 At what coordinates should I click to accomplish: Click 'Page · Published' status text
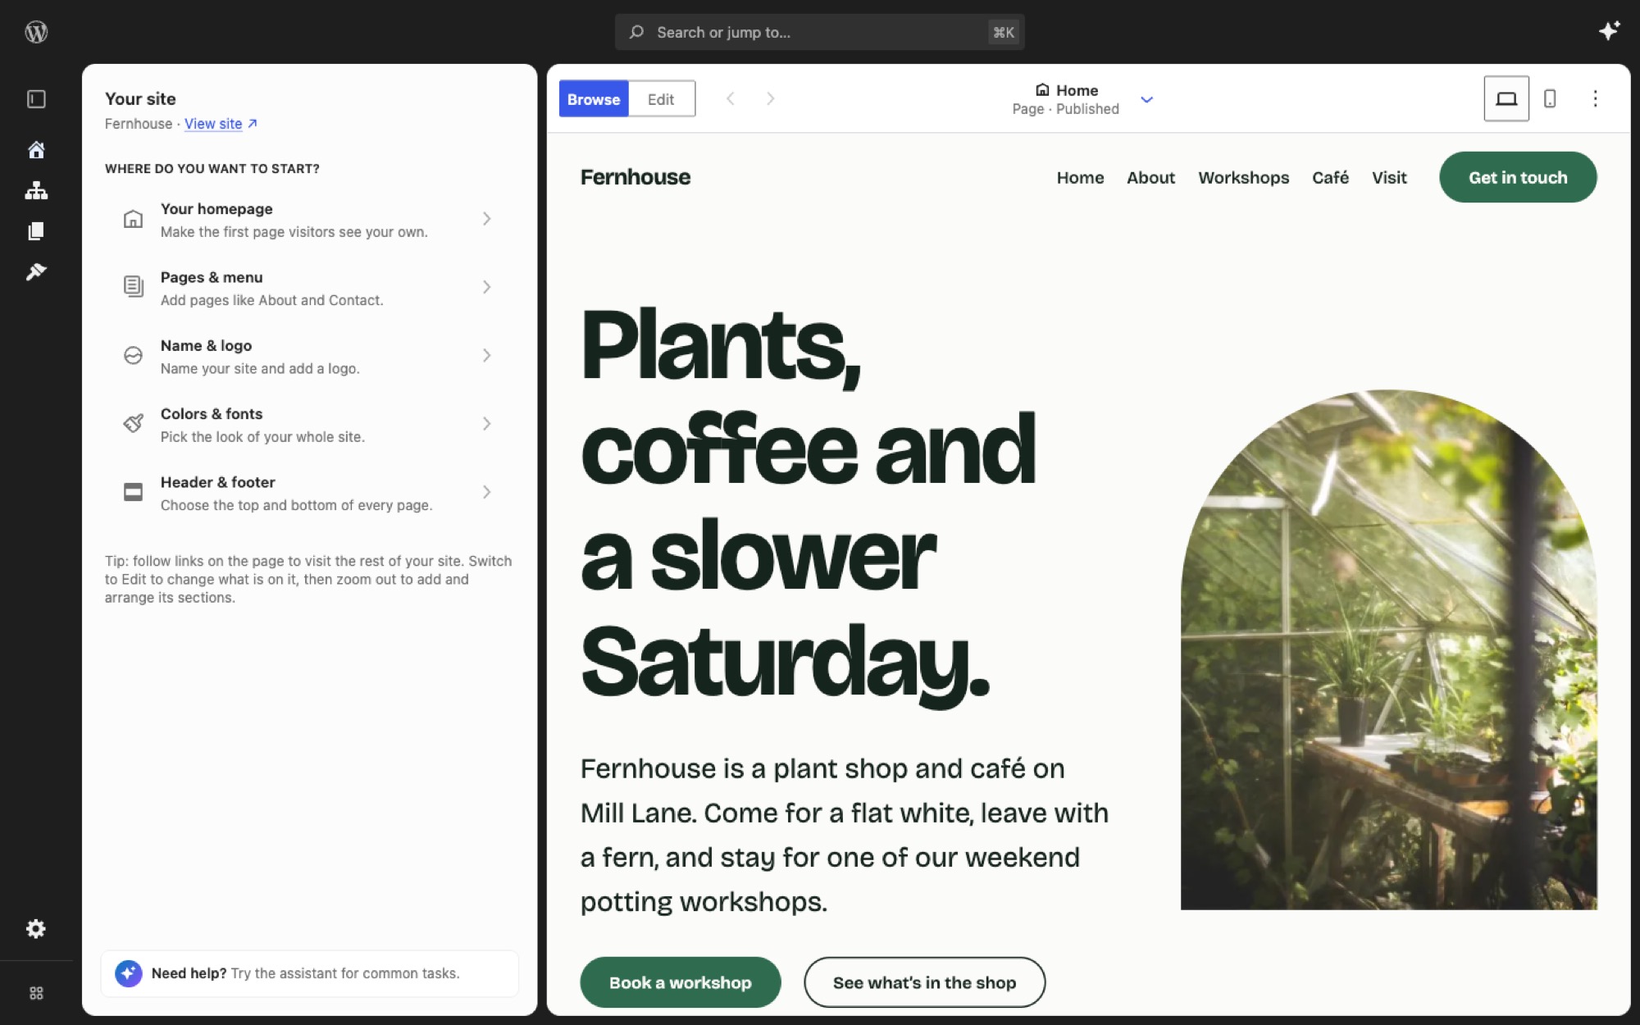click(1065, 109)
